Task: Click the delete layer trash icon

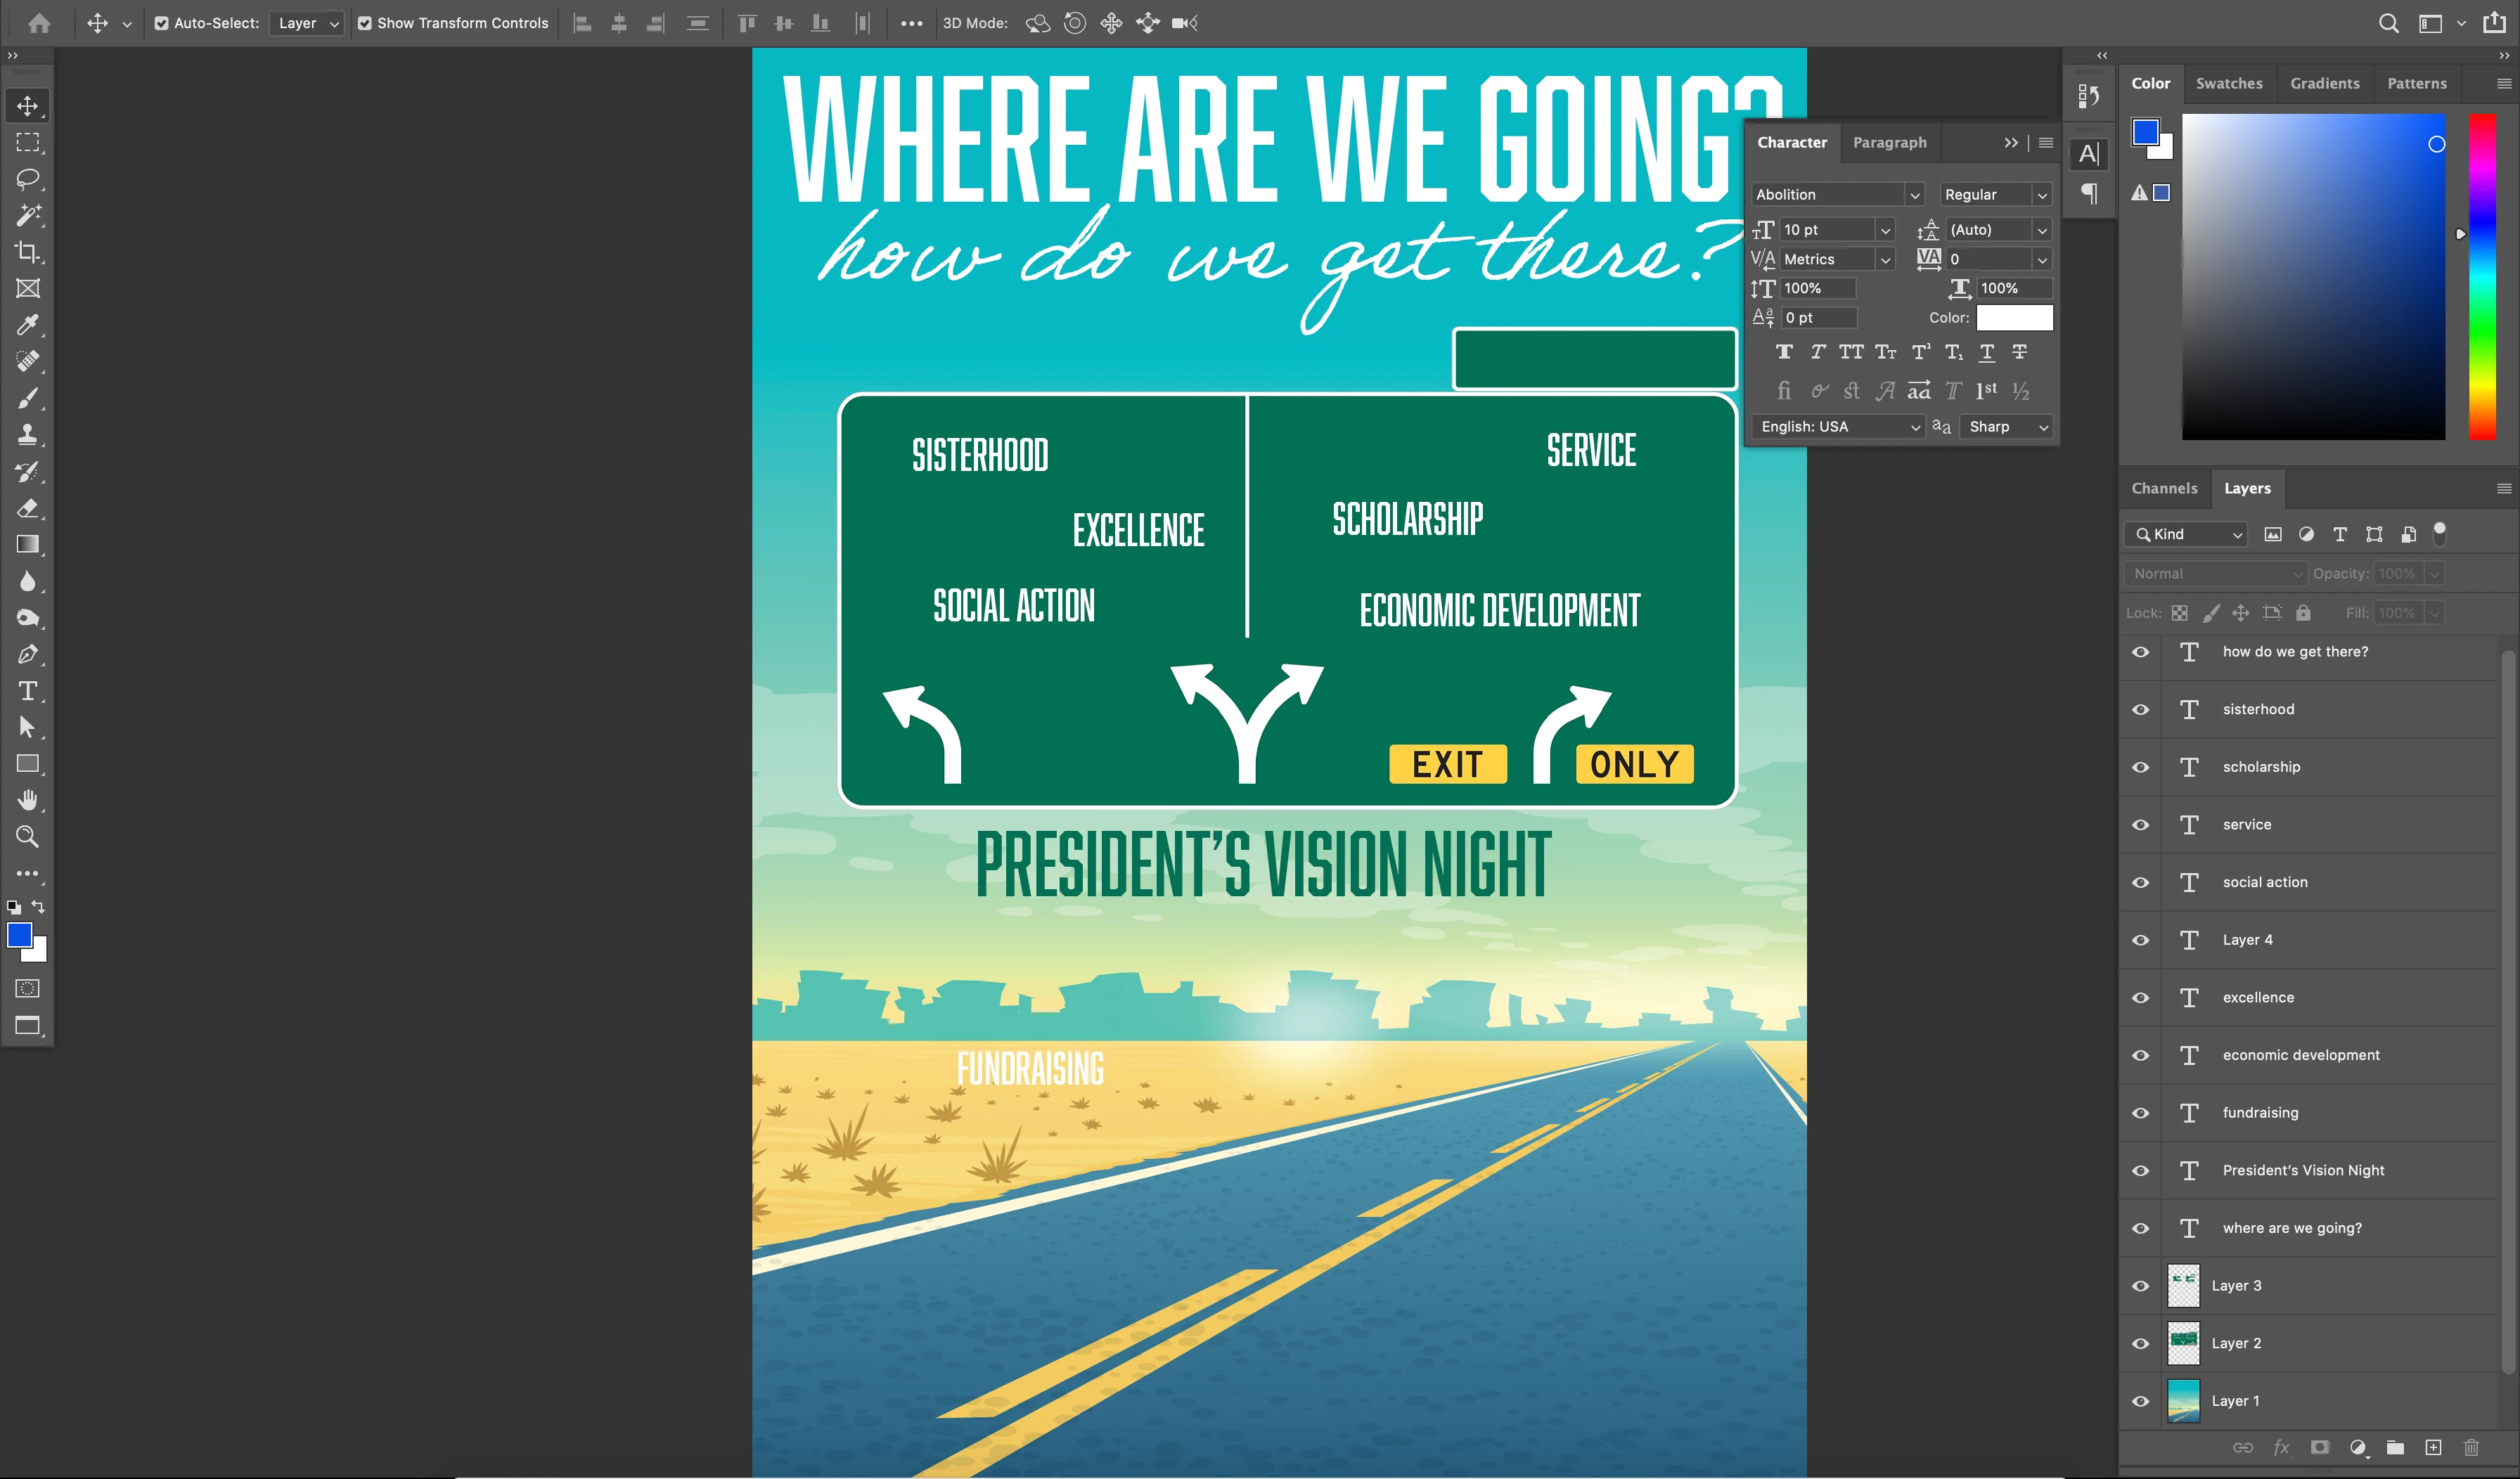Action: [x=2471, y=1447]
